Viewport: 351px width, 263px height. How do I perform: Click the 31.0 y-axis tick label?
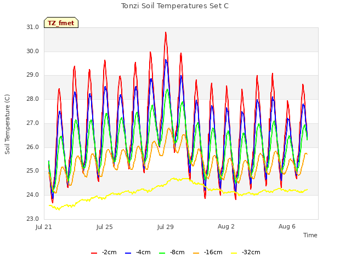point(33,27)
